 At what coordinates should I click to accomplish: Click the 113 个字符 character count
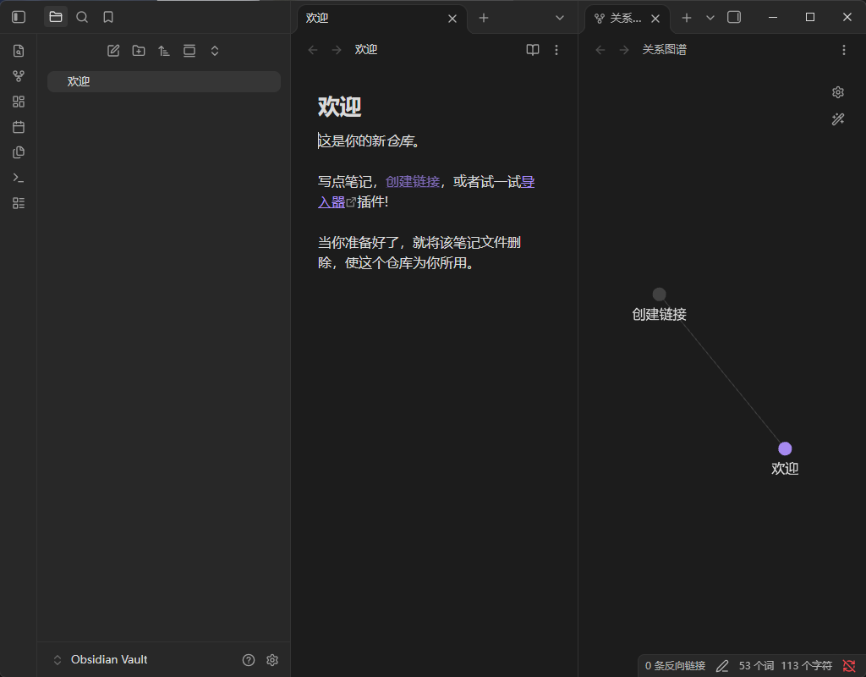[806, 666]
